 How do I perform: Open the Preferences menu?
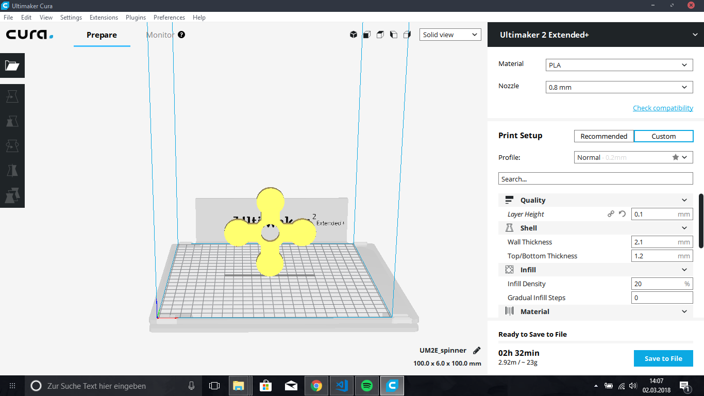coord(169,17)
